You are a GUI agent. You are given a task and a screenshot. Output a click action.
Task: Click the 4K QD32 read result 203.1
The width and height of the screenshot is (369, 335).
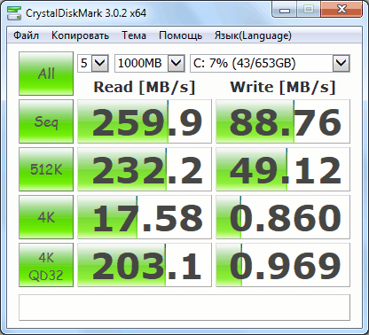[x=145, y=265]
